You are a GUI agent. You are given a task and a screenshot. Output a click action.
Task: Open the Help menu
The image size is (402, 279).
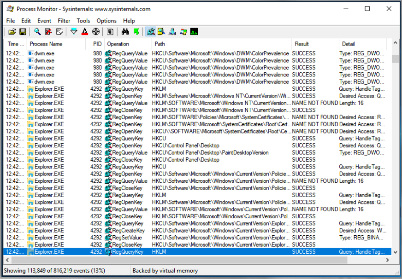click(129, 21)
